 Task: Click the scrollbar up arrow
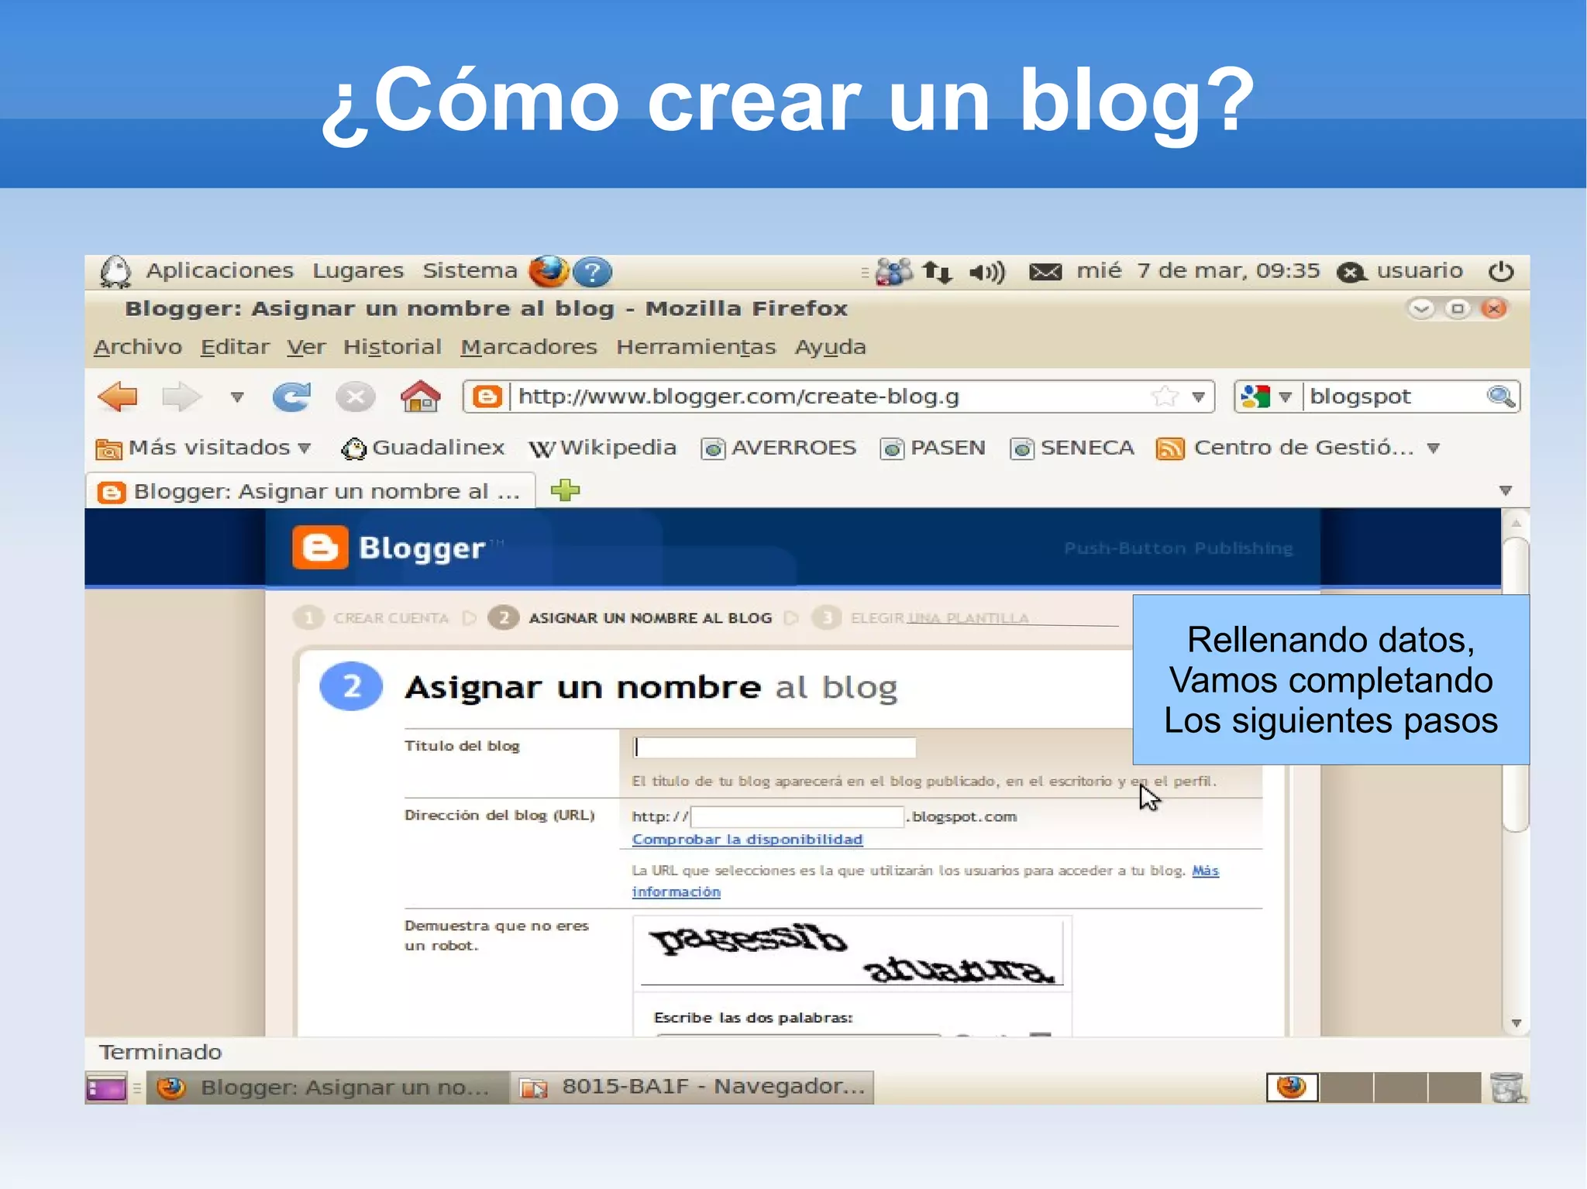pos(1516,523)
